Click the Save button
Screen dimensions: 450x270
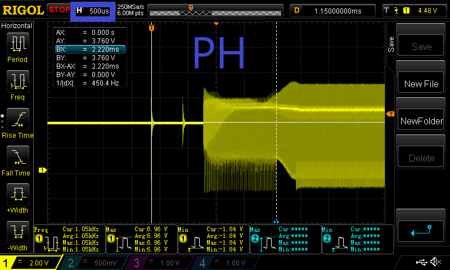click(x=421, y=46)
